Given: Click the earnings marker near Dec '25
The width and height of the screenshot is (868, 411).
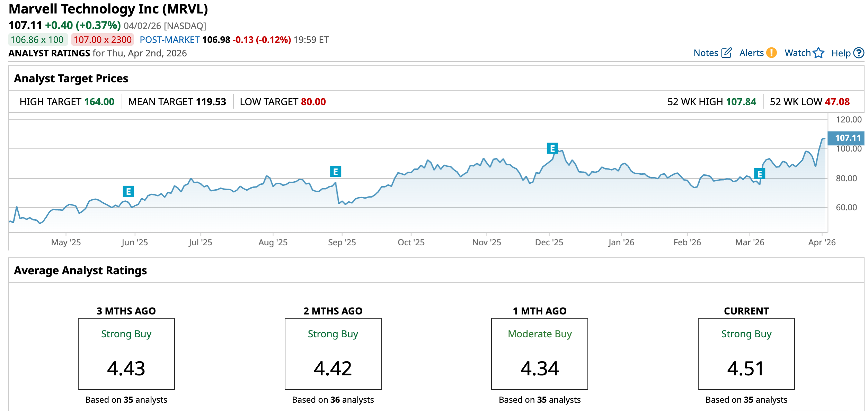Looking at the screenshot, I should (552, 148).
